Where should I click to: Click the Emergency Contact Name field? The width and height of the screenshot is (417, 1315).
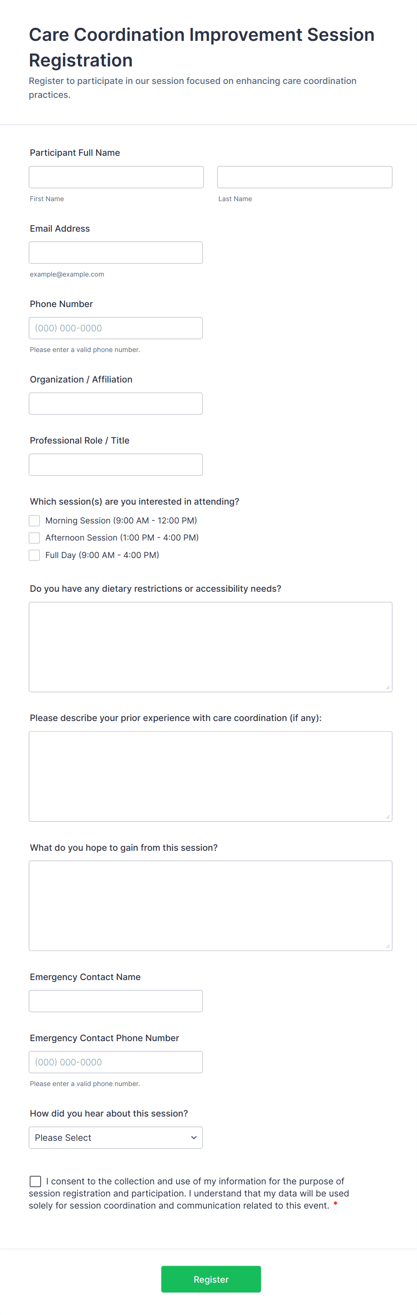coord(115,1001)
